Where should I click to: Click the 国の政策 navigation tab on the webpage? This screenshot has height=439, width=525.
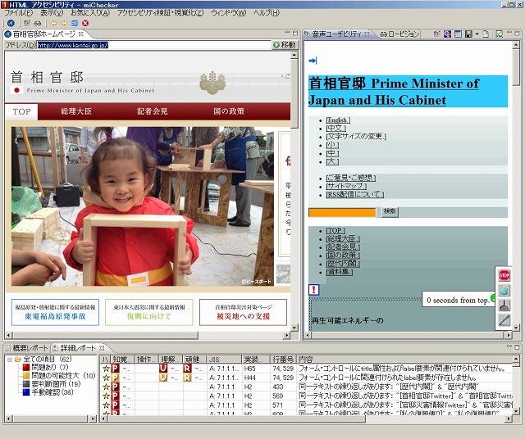[229, 111]
